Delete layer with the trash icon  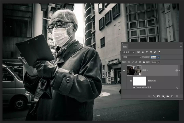pyautogui.click(x=177, y=96)
